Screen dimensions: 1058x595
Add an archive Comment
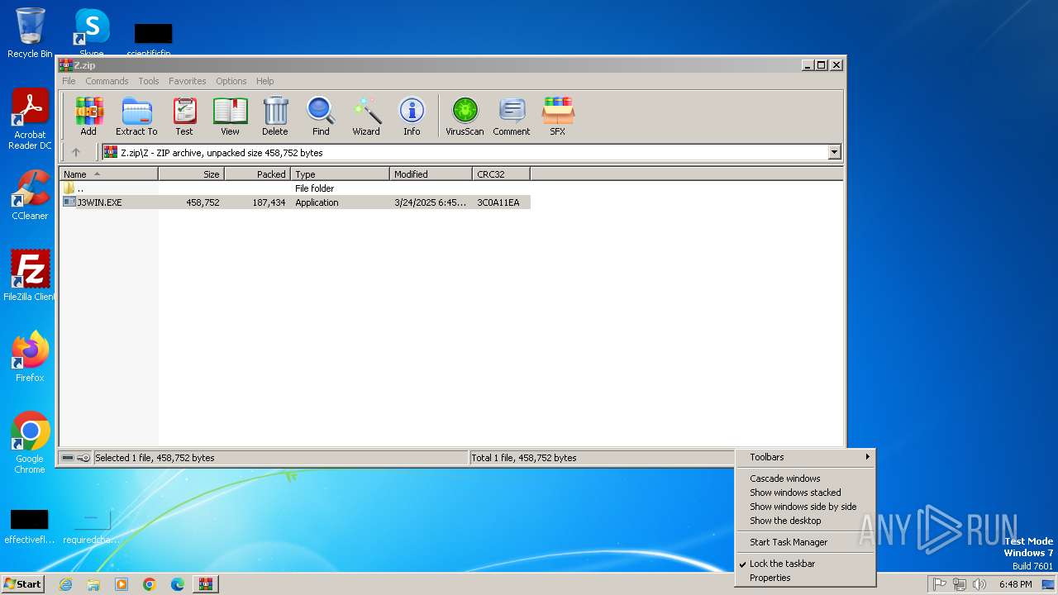point(512,116)
